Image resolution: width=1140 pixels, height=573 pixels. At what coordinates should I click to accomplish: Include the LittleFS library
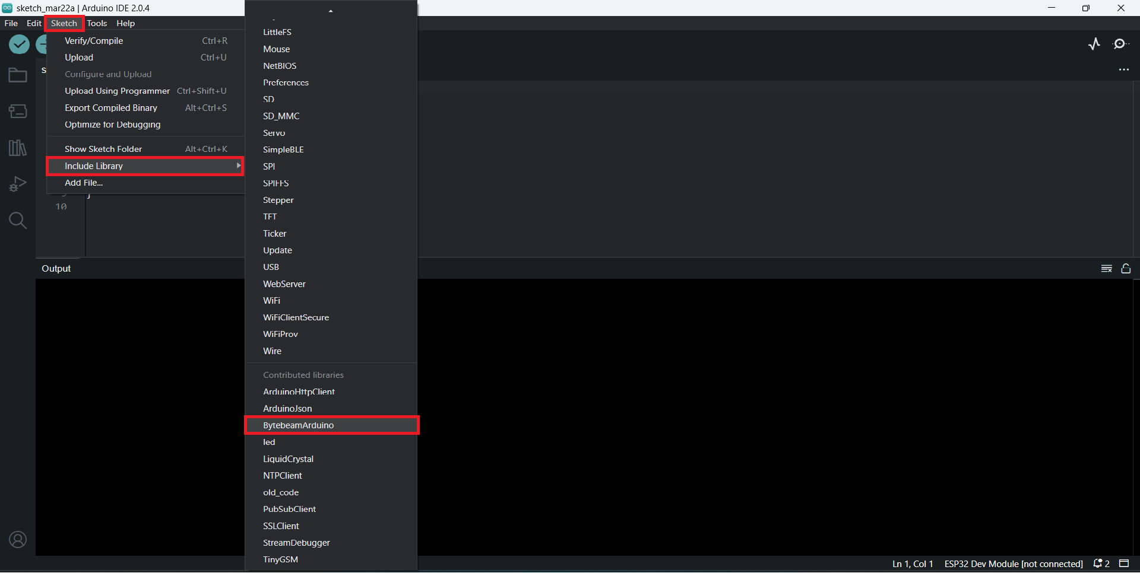[x=331, y=32]
